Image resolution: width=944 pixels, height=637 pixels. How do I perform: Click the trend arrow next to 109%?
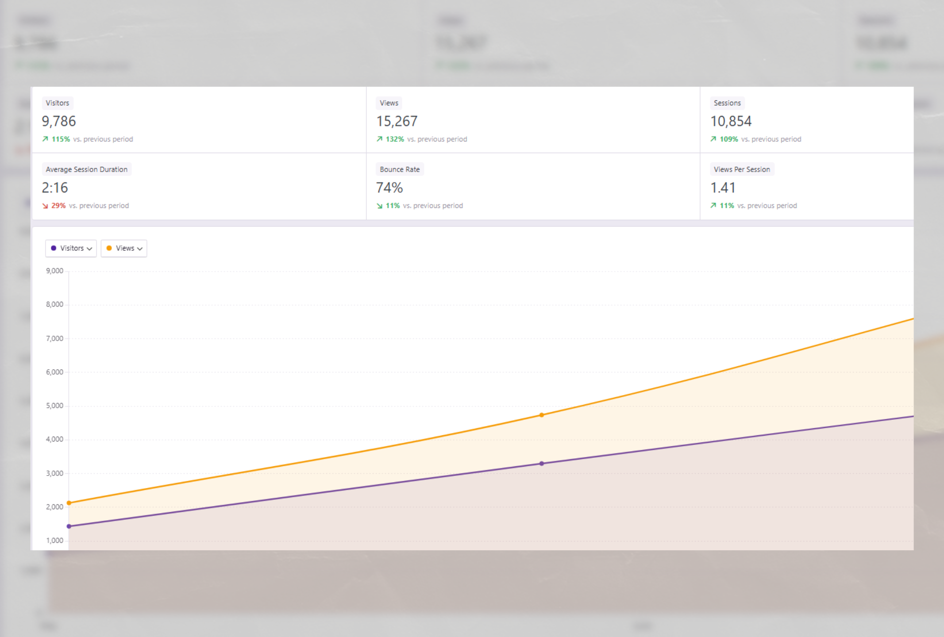[x=713, y=139]
